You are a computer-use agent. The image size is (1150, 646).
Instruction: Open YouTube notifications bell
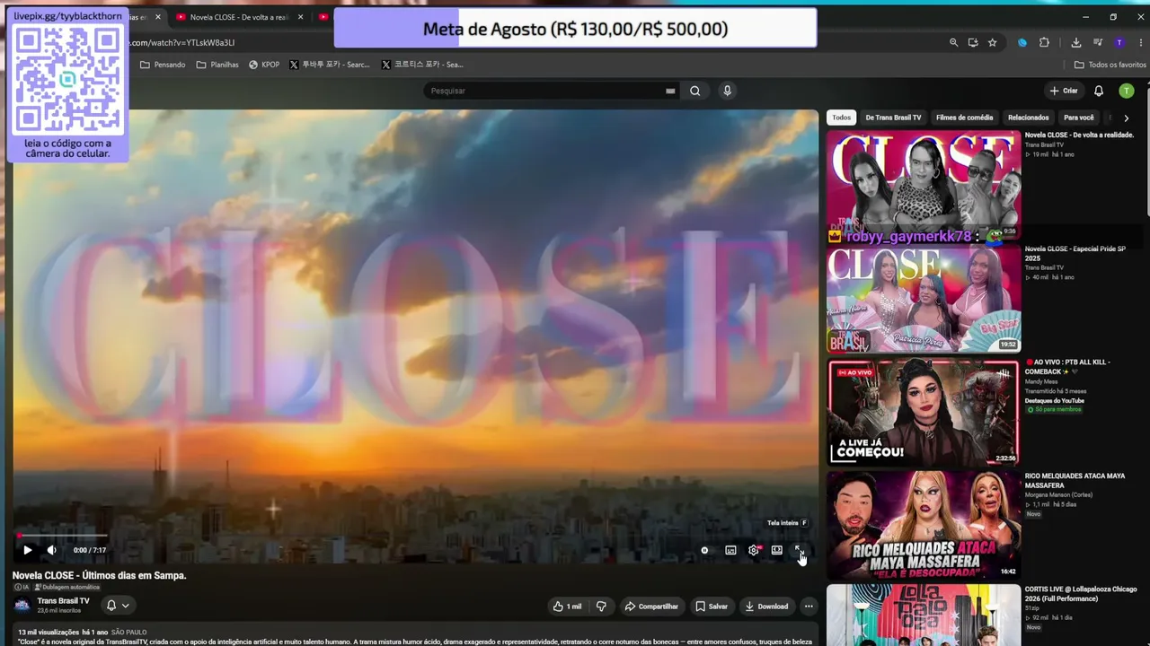[x=1099, y=91]
